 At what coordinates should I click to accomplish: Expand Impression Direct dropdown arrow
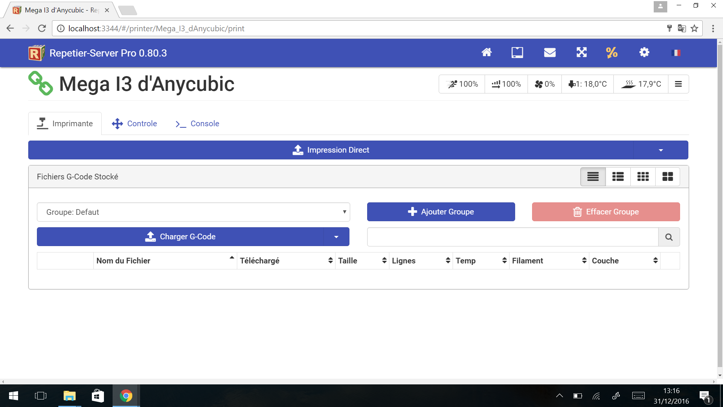pyautogui.click(x=661, y=150)
